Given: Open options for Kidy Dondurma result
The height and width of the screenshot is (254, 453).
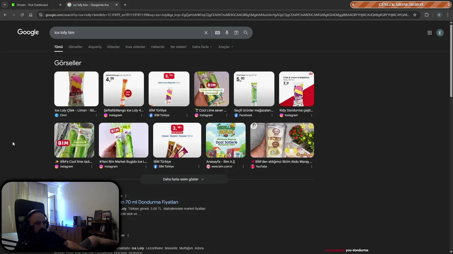Looking at the screenshot, I should [311, 115].
